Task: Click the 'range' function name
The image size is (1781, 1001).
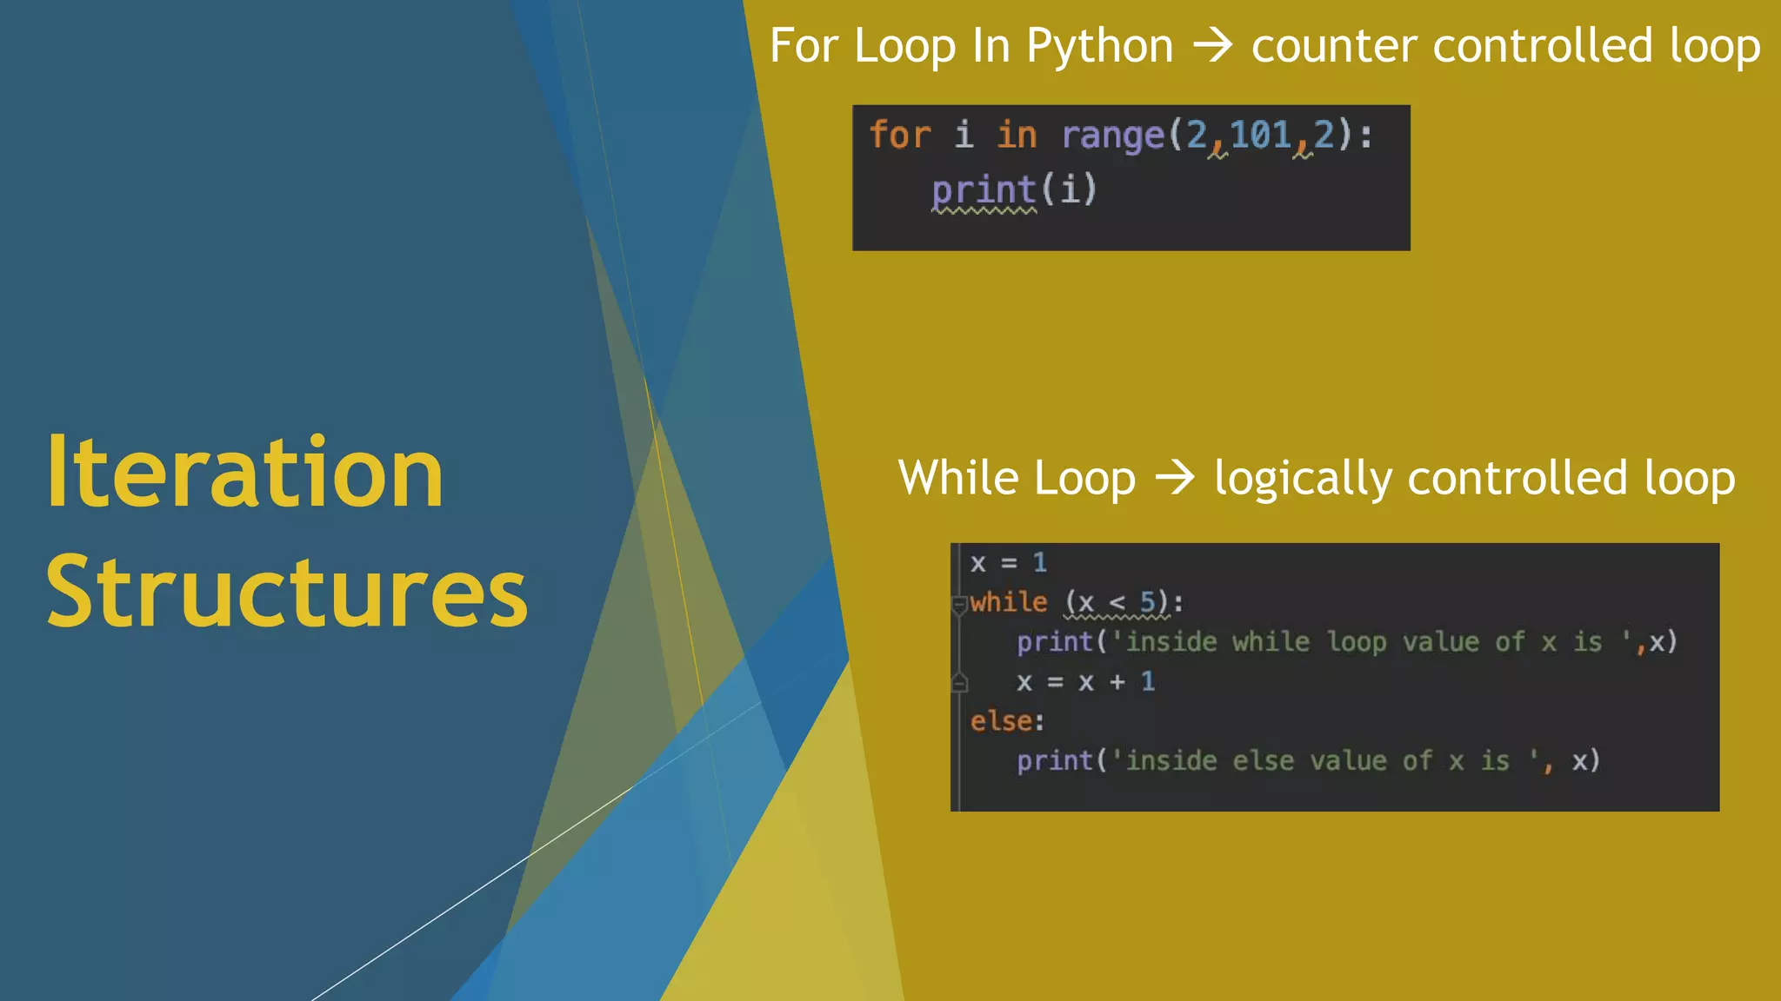Action: click(1112, 136)
